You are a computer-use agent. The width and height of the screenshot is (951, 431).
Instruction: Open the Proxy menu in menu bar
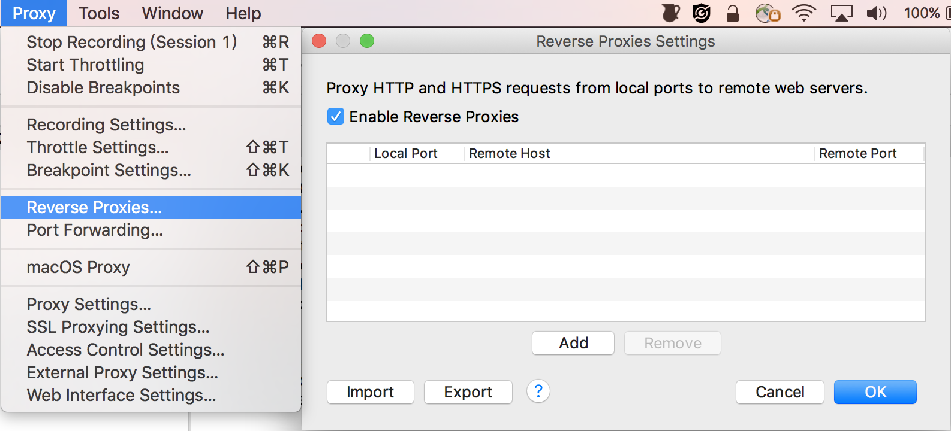[x=34, y=13]
